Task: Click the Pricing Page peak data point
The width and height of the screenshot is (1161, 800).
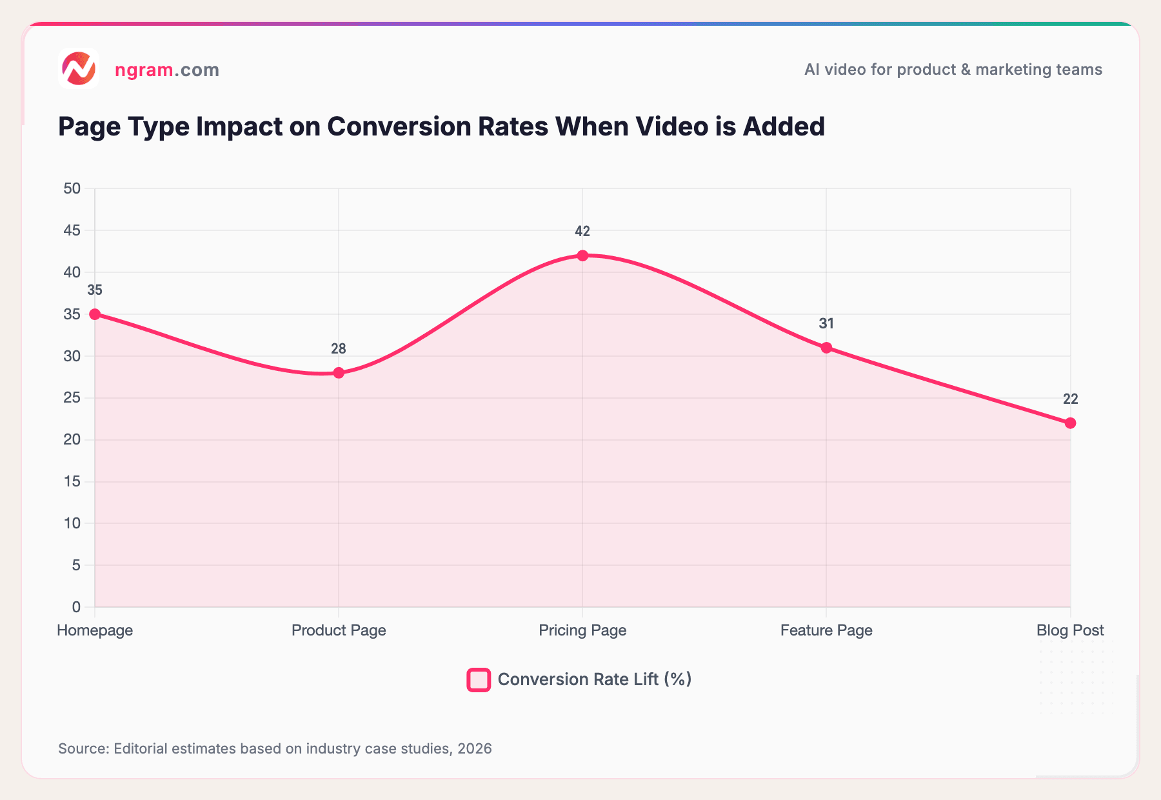Action: (x=582, y=255)
